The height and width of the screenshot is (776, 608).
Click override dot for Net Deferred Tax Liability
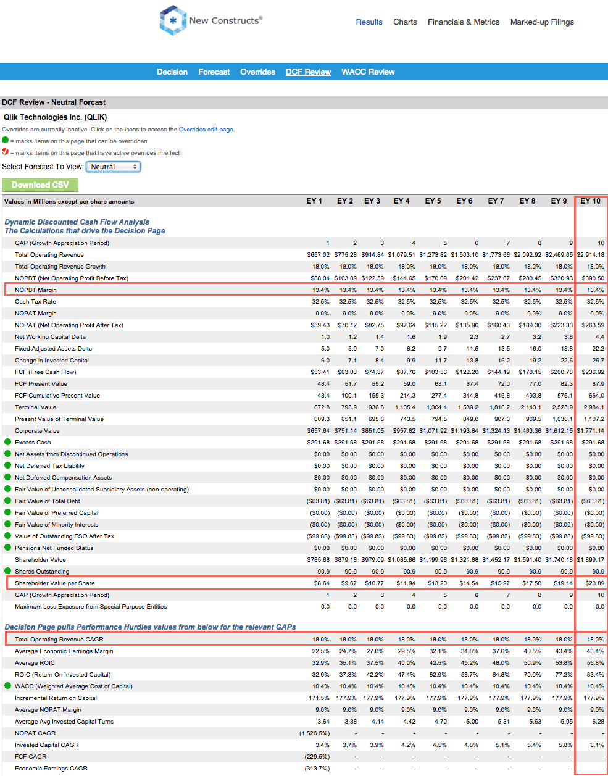7,465
